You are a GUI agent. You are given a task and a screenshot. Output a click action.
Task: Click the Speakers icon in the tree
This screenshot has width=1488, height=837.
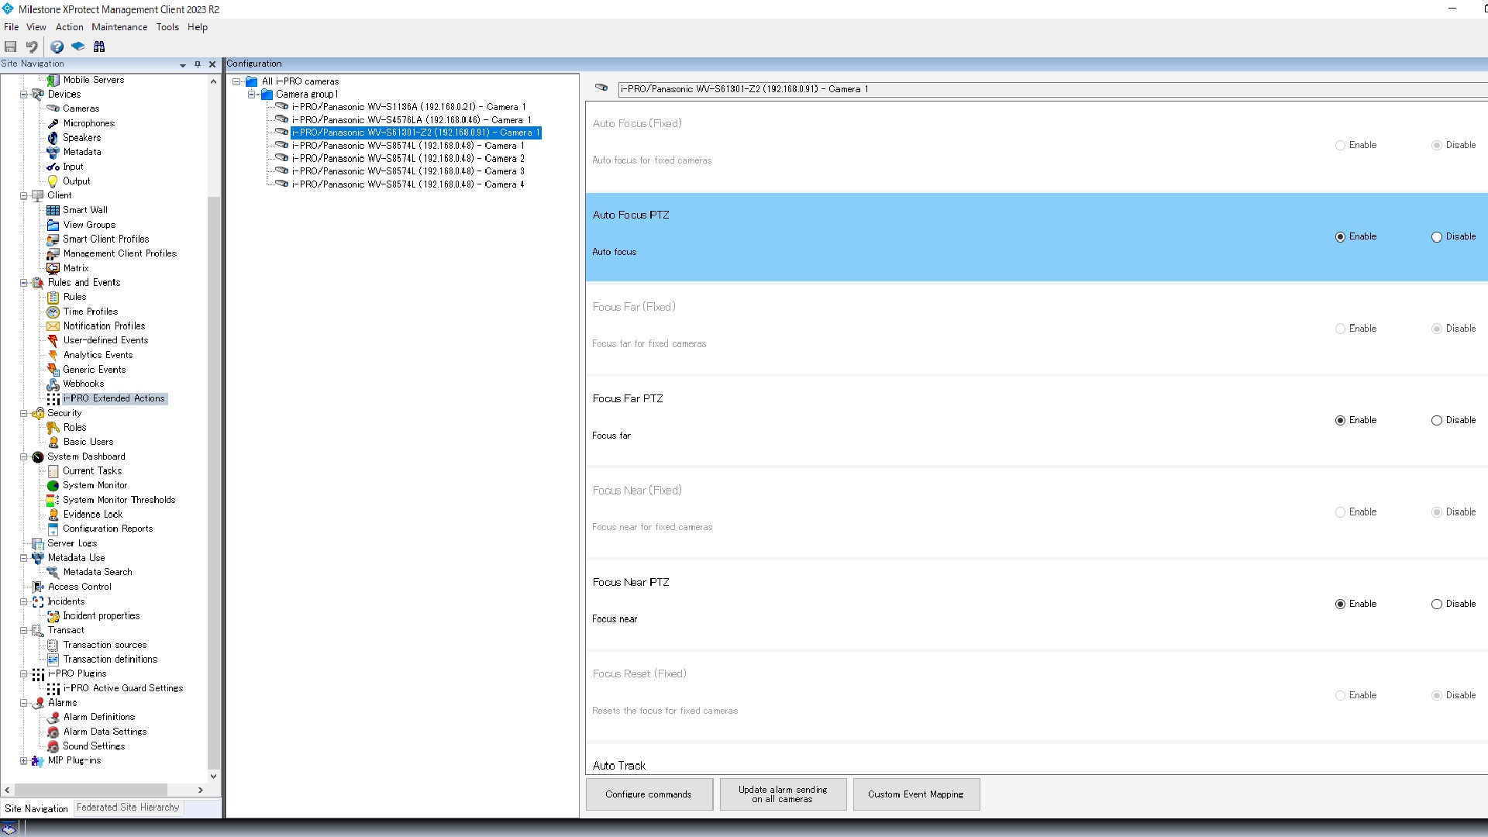pos(53,138)
